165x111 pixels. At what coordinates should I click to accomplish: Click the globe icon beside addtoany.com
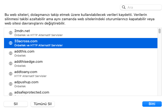(11, 74)
